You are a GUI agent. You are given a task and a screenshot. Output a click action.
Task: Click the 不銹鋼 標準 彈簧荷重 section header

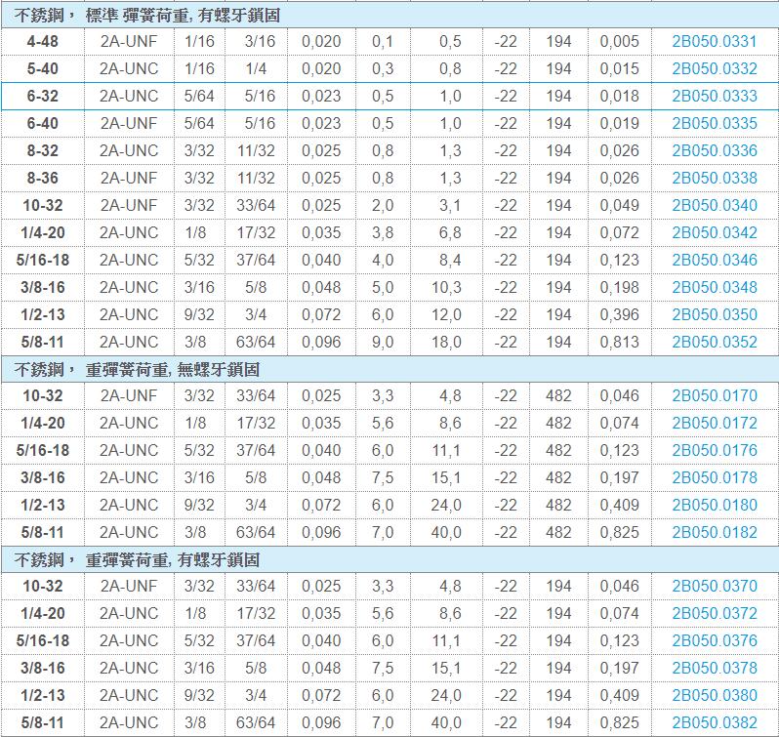click(146, 15)
